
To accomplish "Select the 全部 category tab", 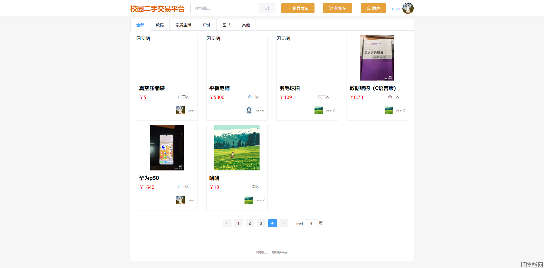I will [140, 25].
